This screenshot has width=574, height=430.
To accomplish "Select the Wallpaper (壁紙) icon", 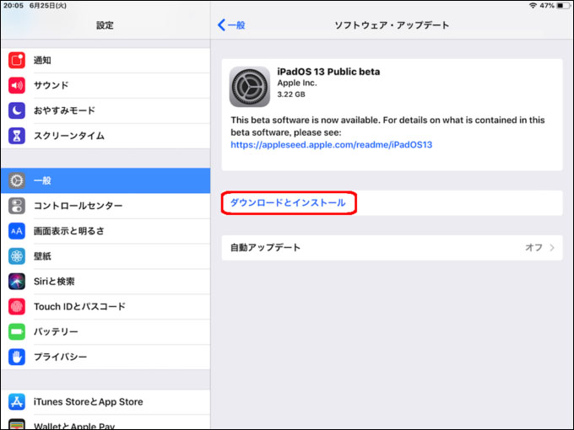I will [18, 256].
